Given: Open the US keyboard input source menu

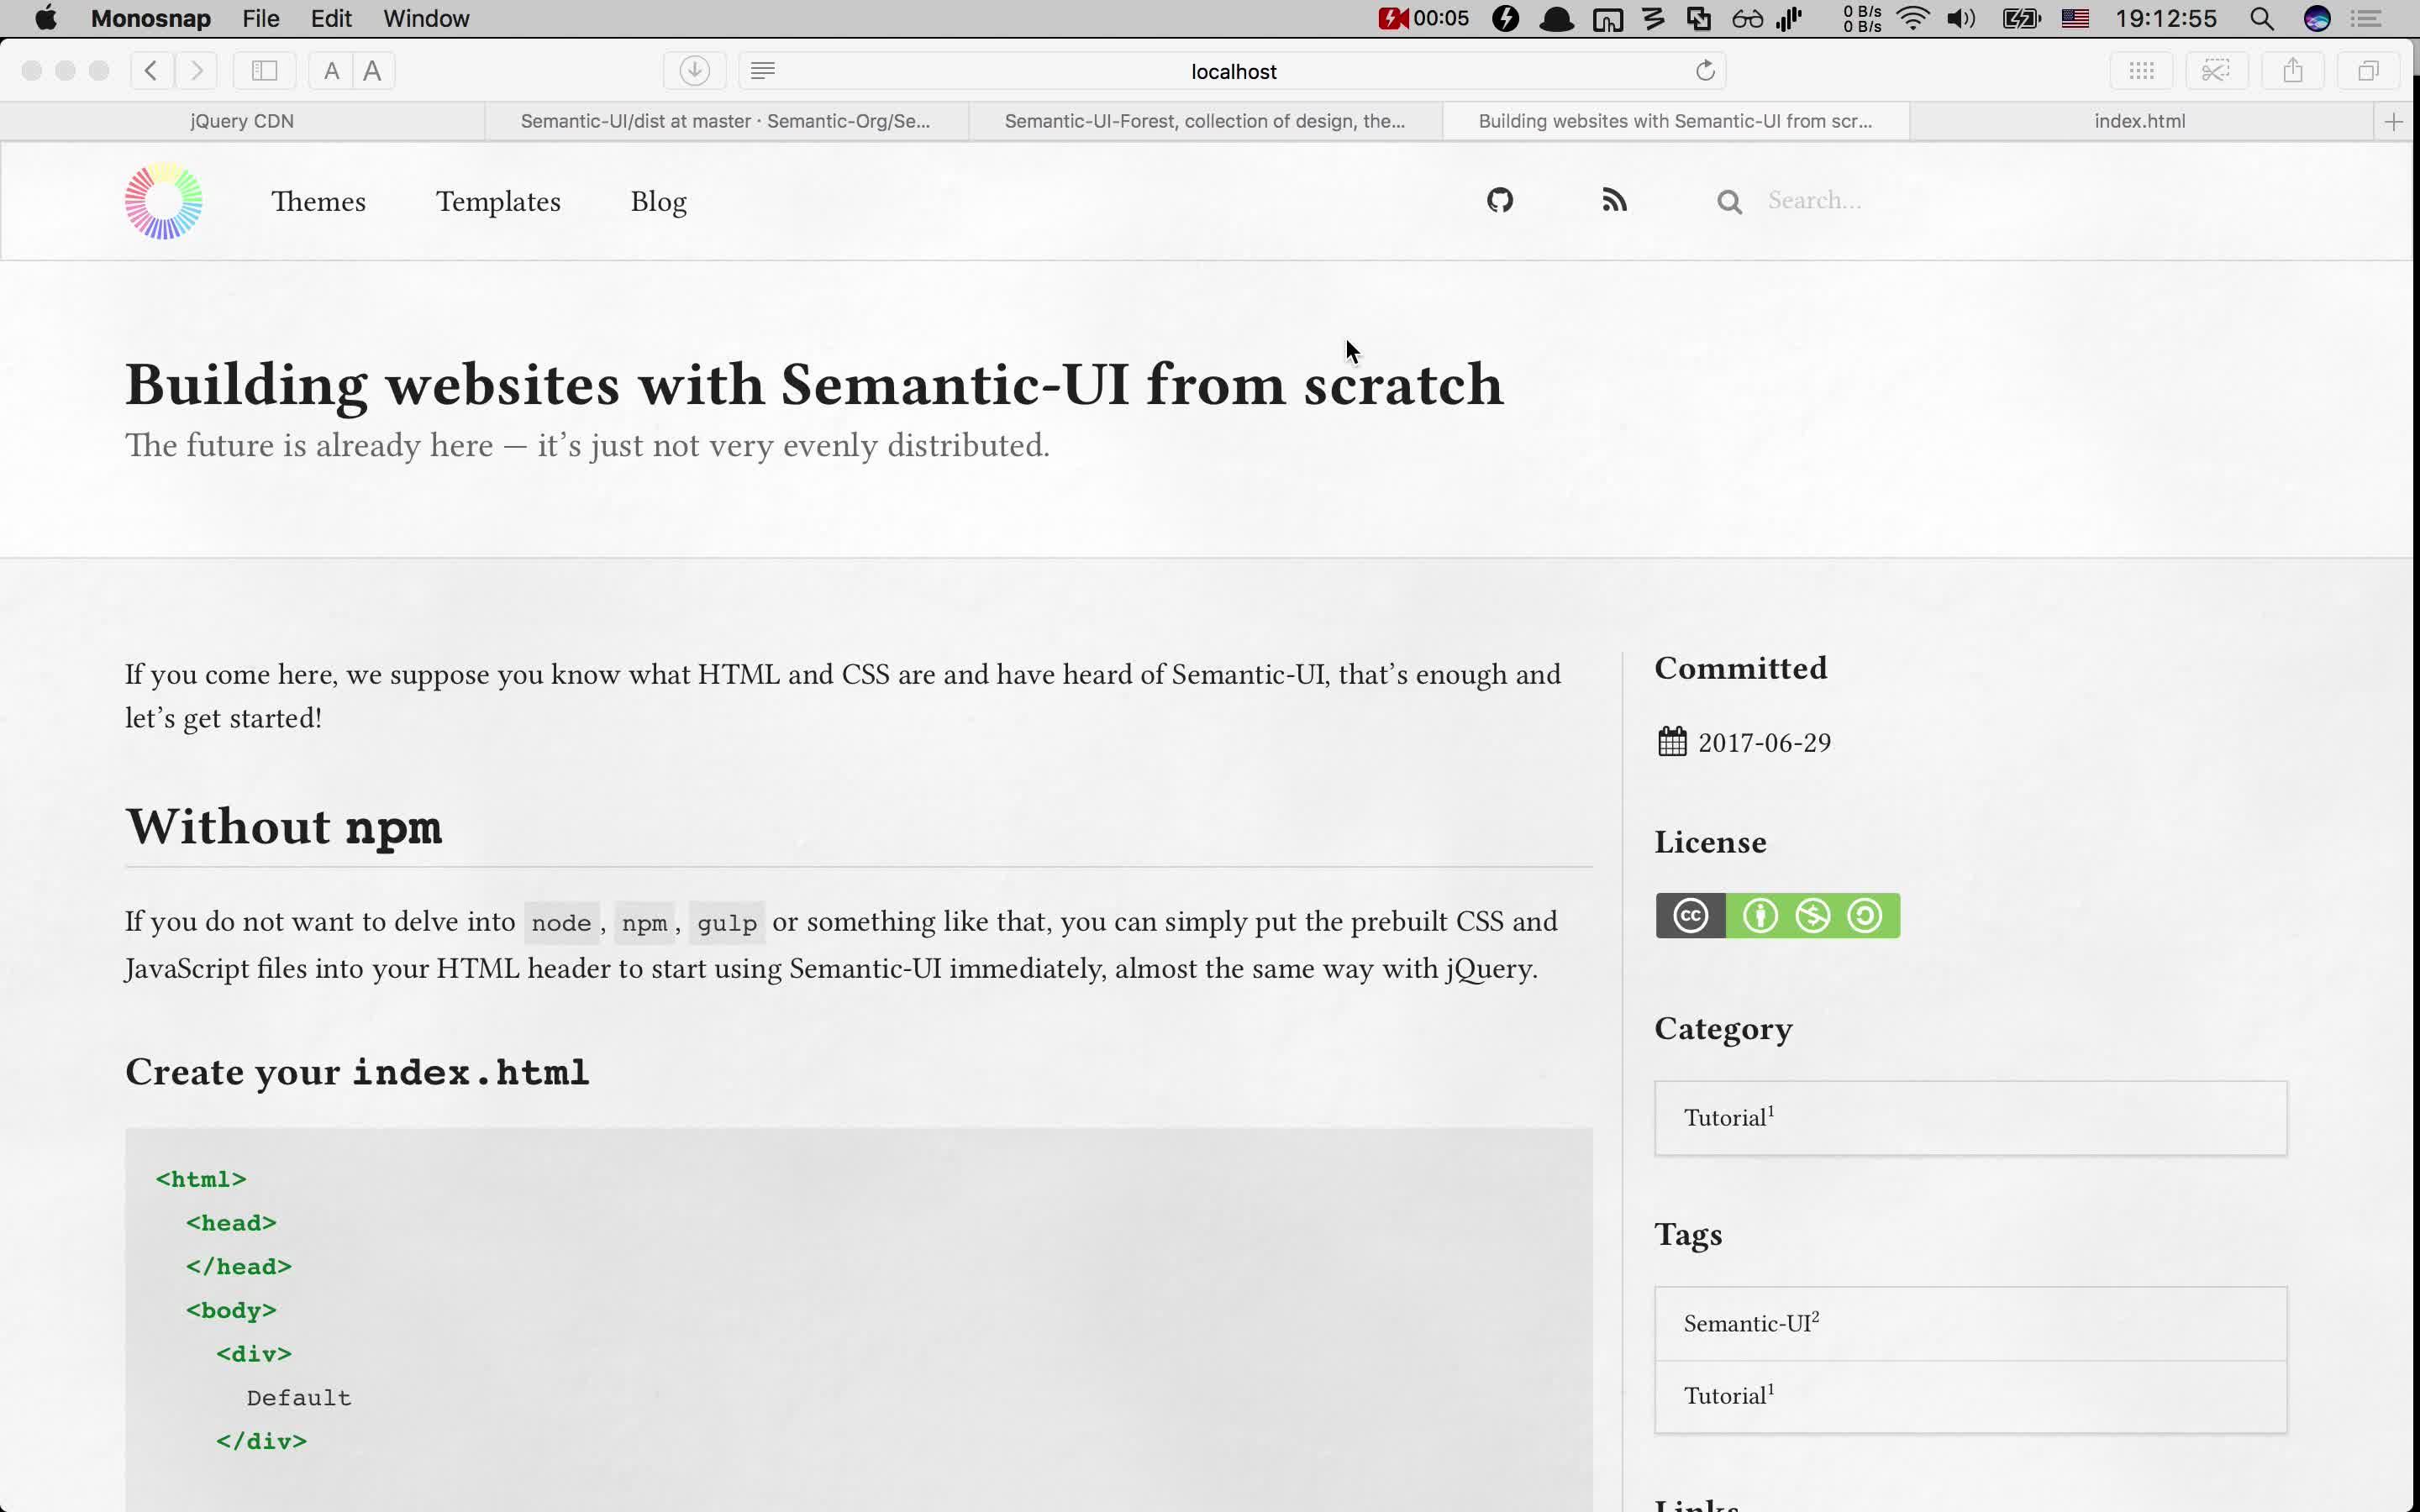Looking at the screenshot, I should 2076,18.
